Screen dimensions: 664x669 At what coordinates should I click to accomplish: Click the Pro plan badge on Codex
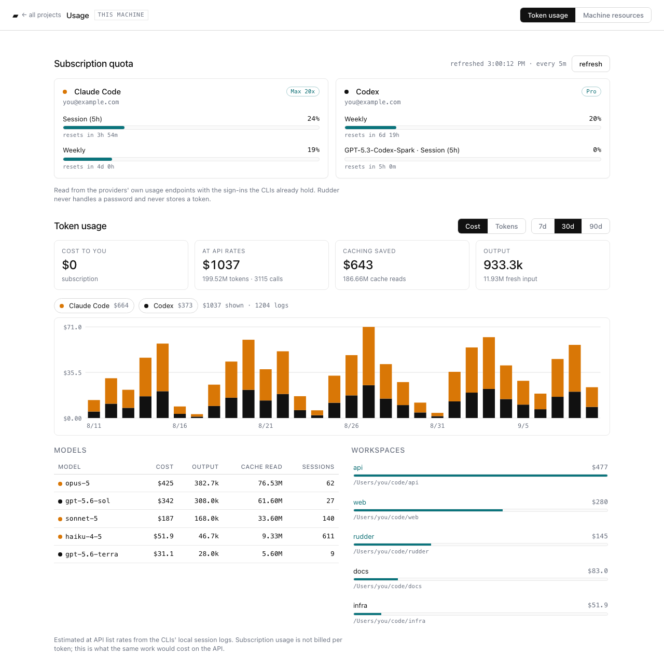(591, 91)
